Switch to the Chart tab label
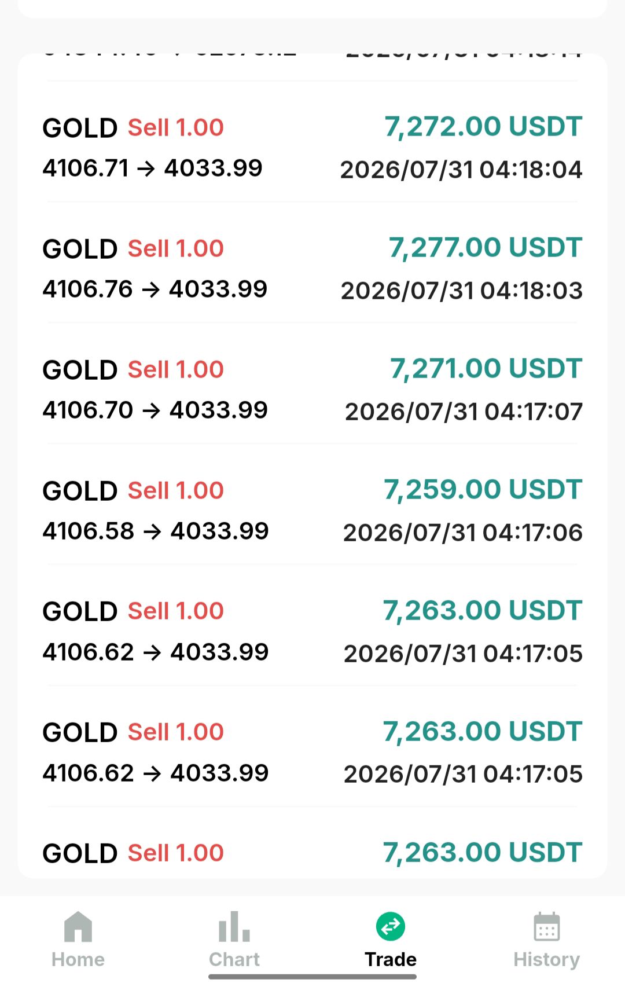Screen dimensions: 625x983 [234, 959]
